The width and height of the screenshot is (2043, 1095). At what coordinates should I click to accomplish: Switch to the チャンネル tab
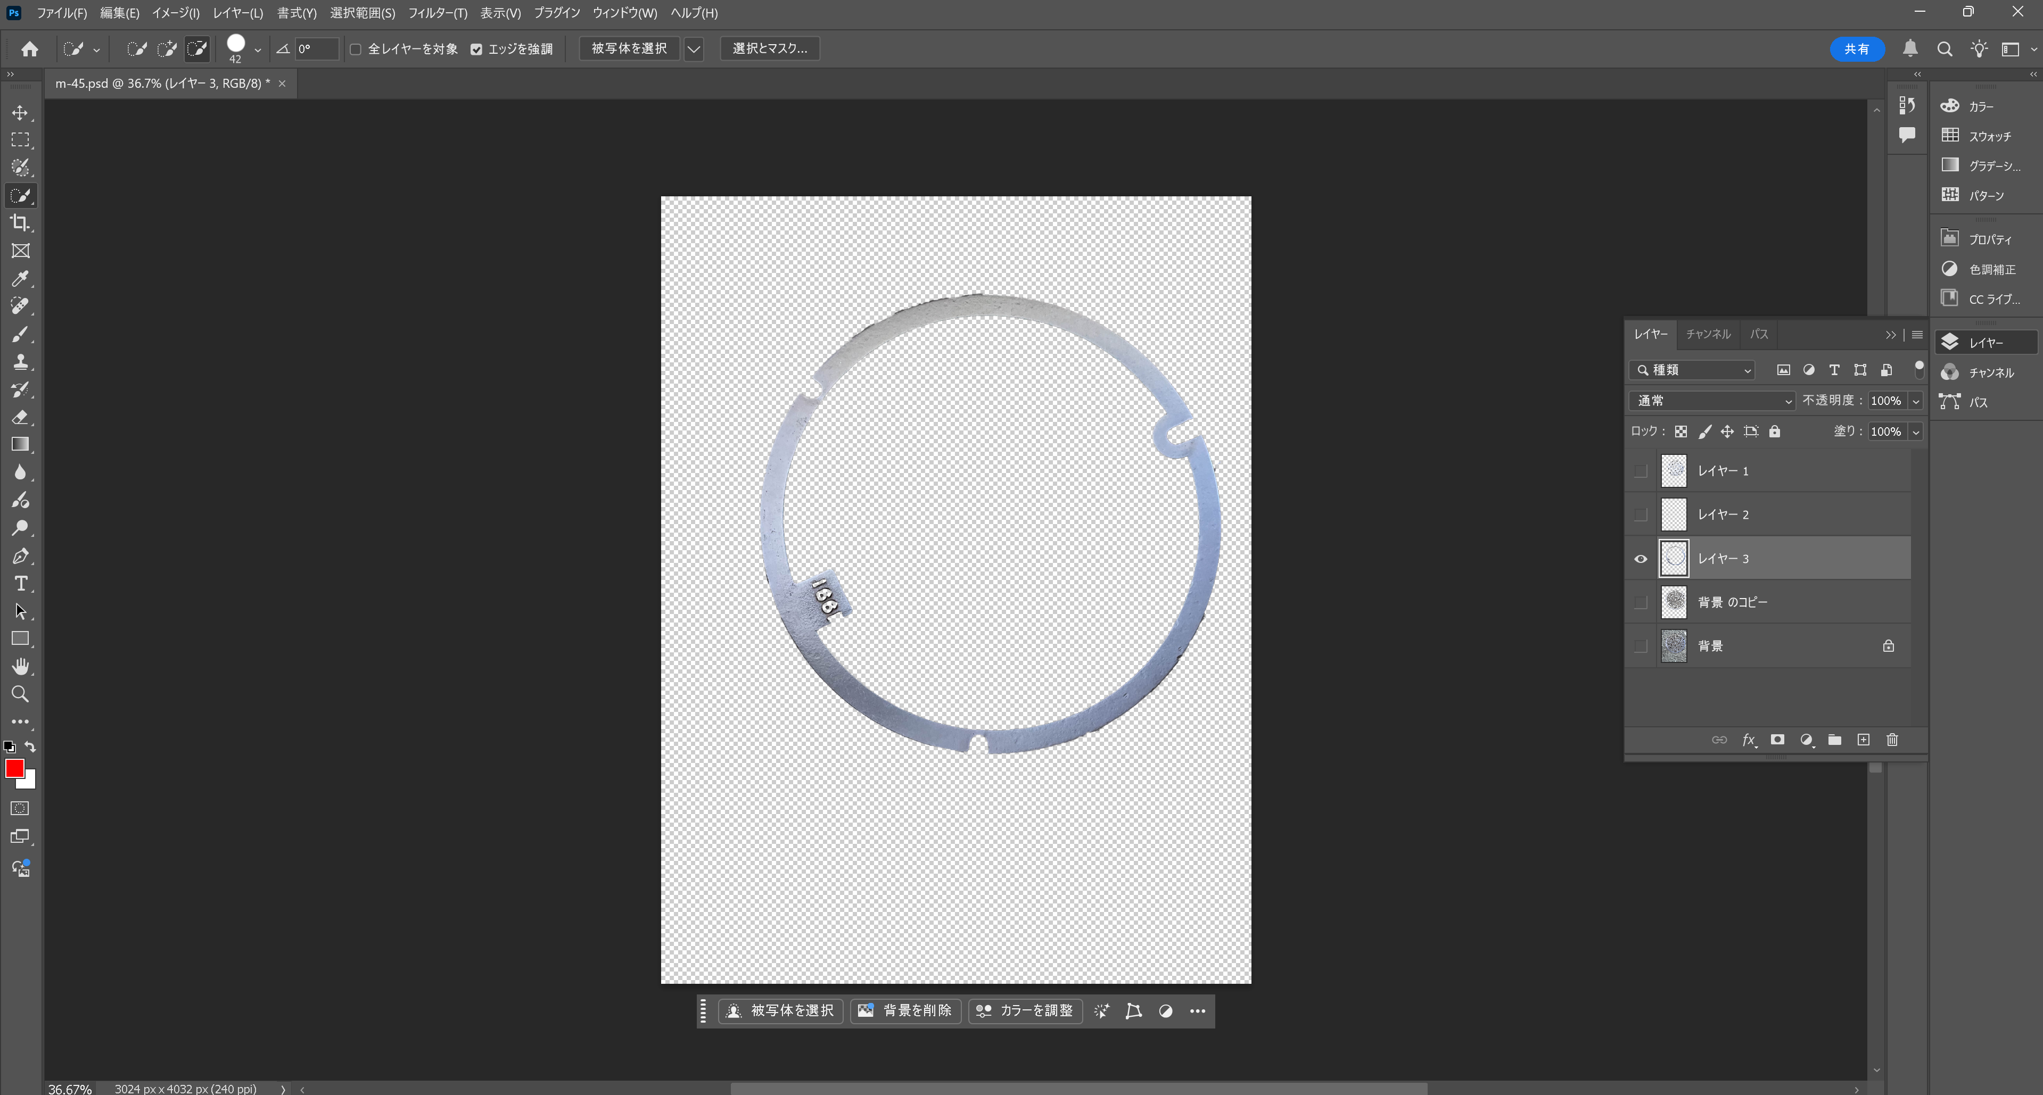pyautogui.click(x=1708, y=335)
